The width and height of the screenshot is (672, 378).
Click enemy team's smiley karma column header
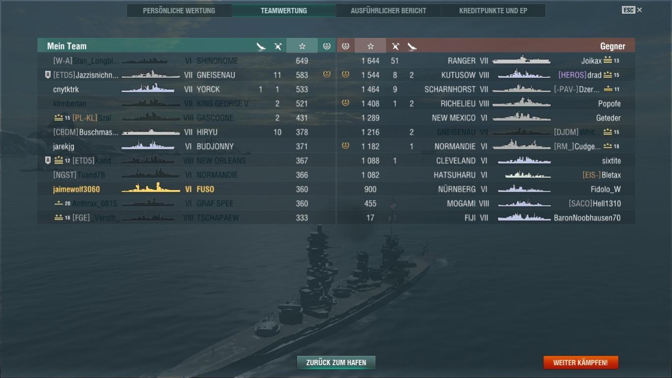[x=346, y=46]
